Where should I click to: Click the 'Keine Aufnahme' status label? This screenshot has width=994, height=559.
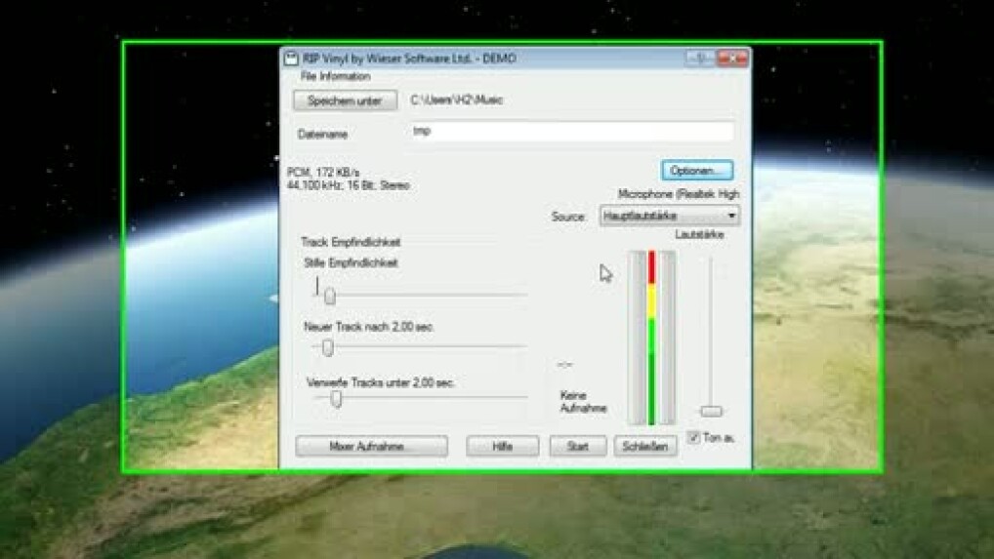[x=583, y=402]
